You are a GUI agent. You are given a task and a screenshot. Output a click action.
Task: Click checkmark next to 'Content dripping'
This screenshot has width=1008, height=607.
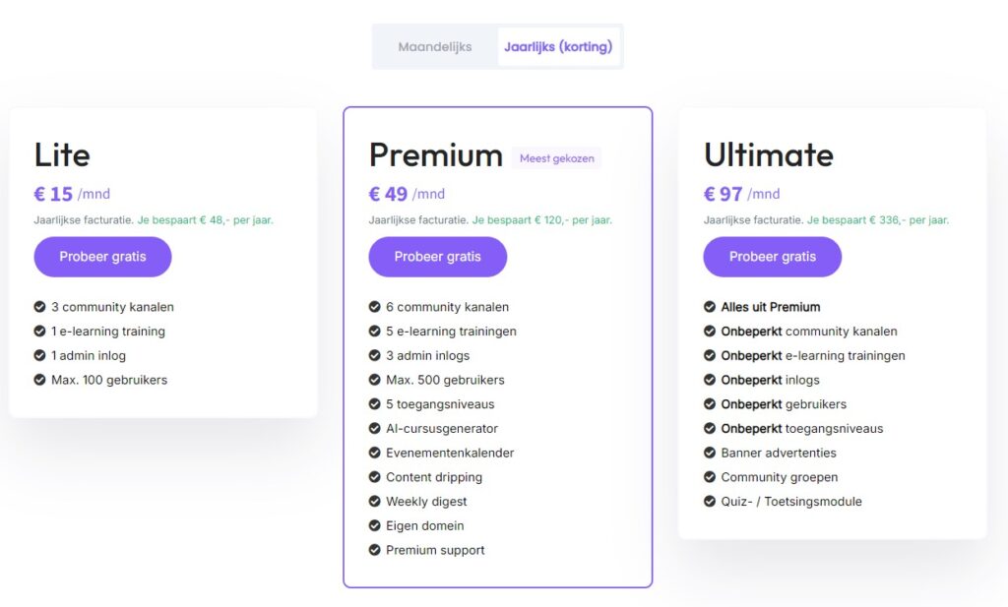coord(375,477)
